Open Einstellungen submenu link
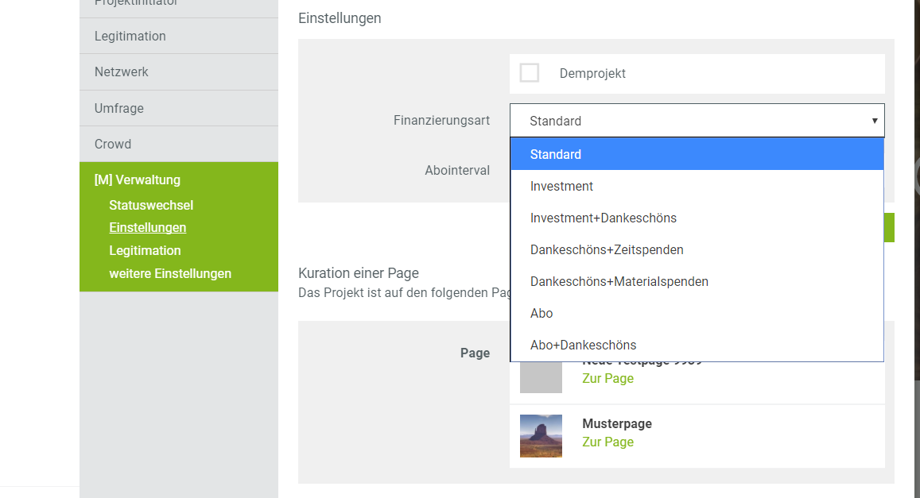The height and width of the screenshot is (498, 920). 148,227
